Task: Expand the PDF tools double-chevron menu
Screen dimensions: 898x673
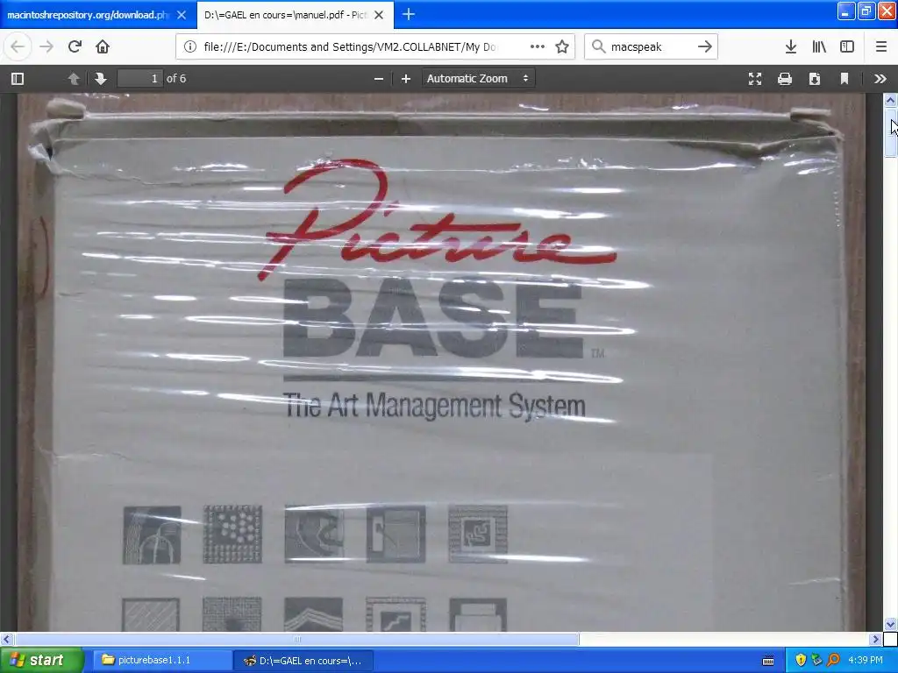Action: (880, 78)
